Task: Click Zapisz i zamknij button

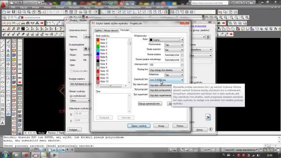Action: coord(139,126)
